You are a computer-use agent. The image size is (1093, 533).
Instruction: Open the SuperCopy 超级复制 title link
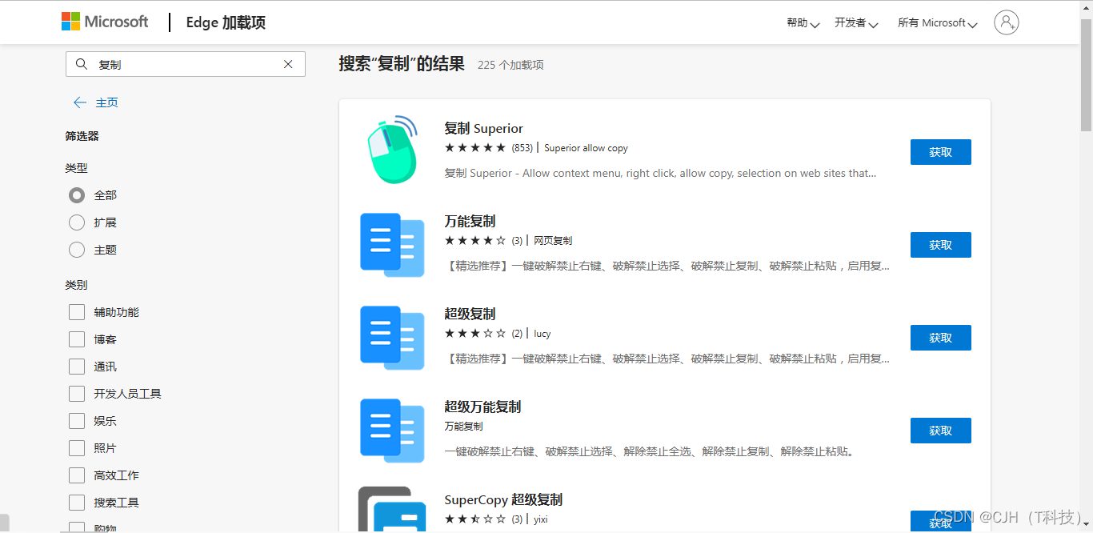point(503,499)
